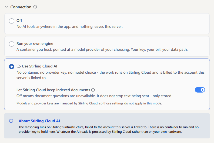Select Use Stirling Cloud AI radio button
Image resolution: width=214 pixels, height=143 pixels.
pos(12,67)
